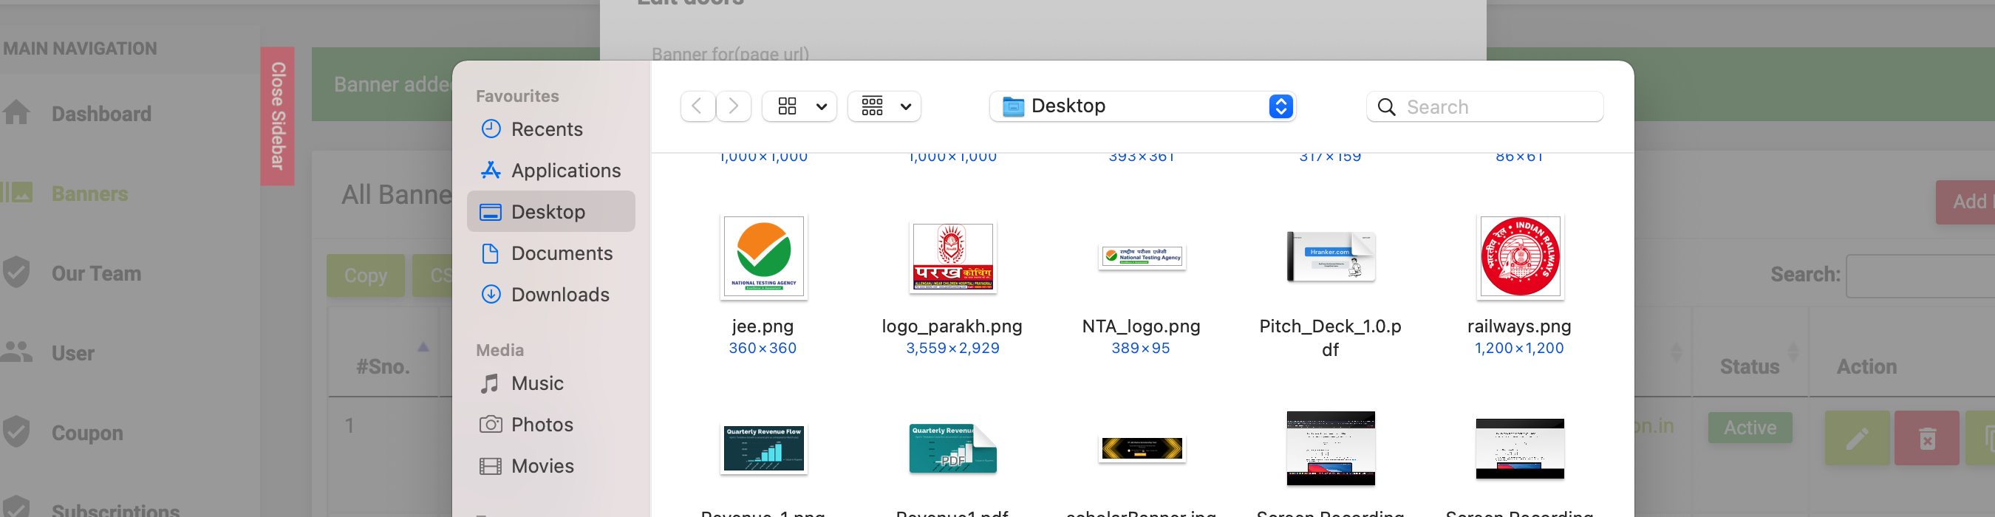Click the Banners image icon
This screenshot has height=517, width=1995.
coord(18,193)
